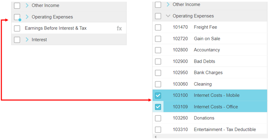Expand the Interest row
This screenshot has width=268, height=140.
(27, 40)
